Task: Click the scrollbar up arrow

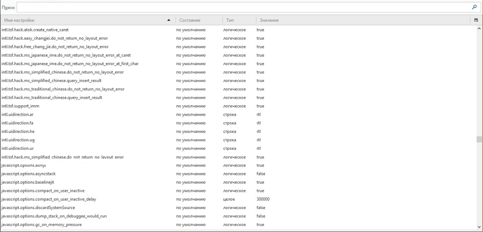Action: pyautogui.click(x=479, y=29)
